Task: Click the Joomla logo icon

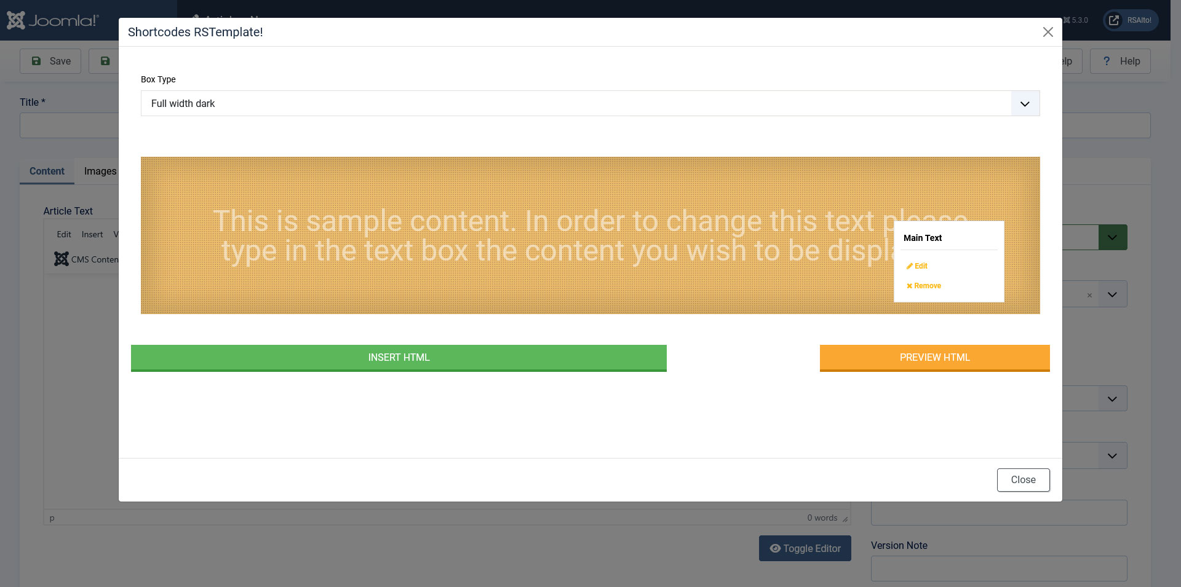Action: tap(16, 20)
